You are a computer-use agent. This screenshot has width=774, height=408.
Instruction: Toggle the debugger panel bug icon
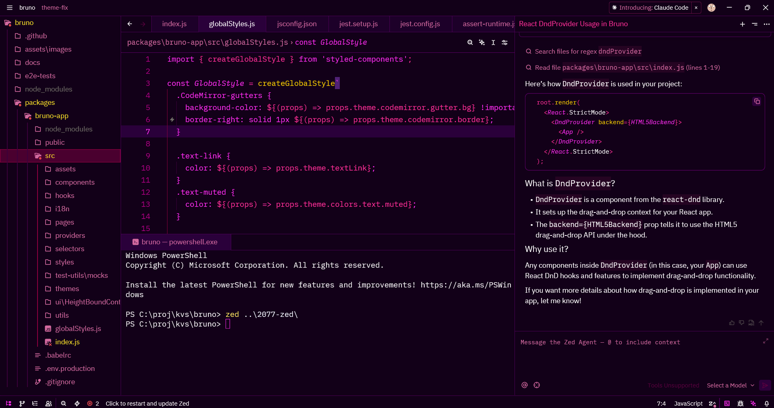point(740,403)
